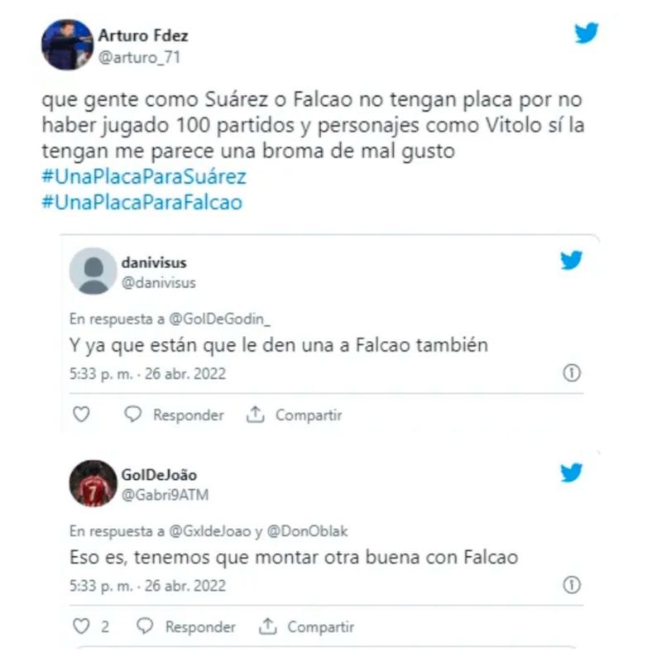Click share arrow icon under danivisus tweet
This screenshot has width=662, height=662.
[255, 415]
